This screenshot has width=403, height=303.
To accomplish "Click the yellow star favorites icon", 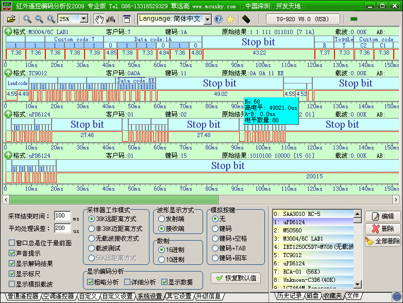I will click(x=230, y=19).
